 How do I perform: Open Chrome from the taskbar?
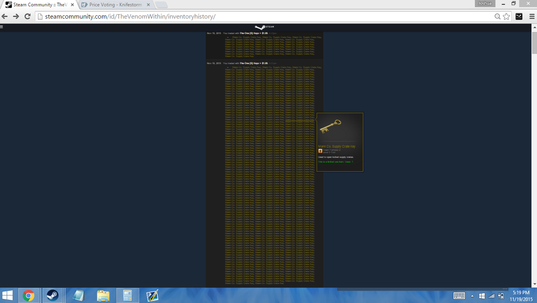[x=29, y=295]
